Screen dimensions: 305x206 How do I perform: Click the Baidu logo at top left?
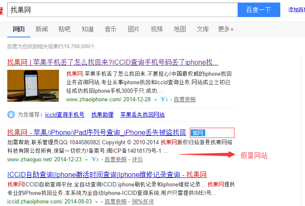1,10
